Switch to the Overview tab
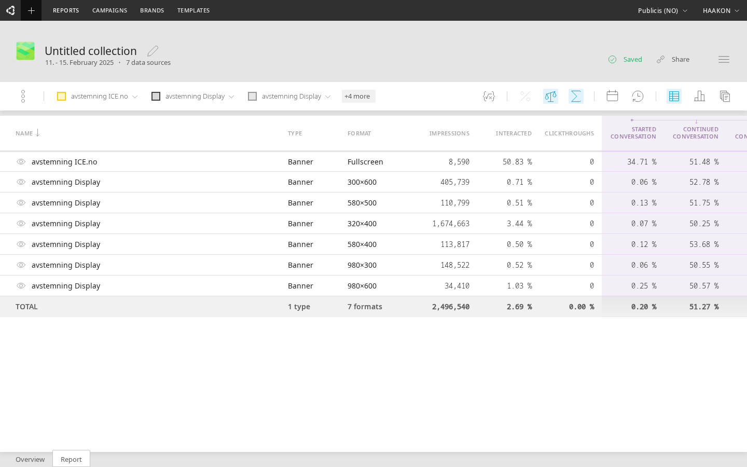 (x=30, y=459)
